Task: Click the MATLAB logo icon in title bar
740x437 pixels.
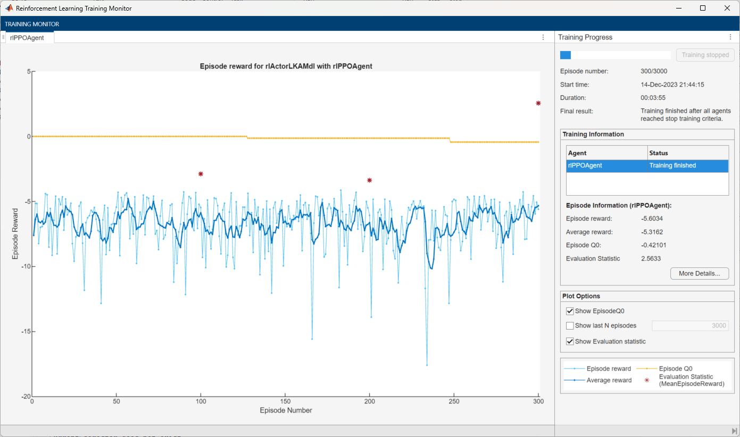Action: 9,8
